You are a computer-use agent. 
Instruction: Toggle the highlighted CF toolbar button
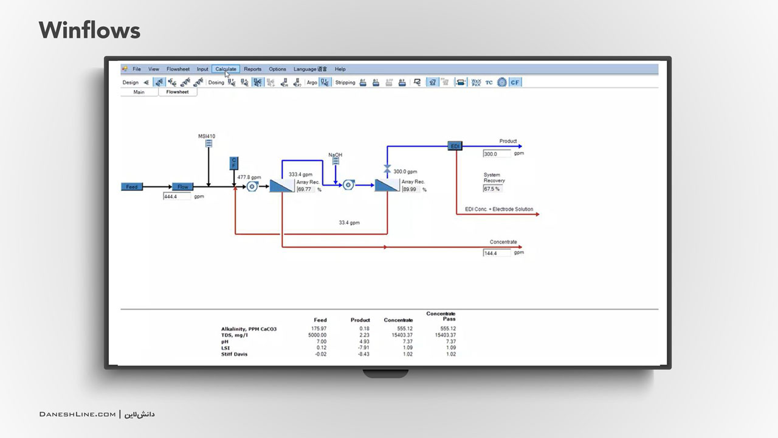point(515,82)
